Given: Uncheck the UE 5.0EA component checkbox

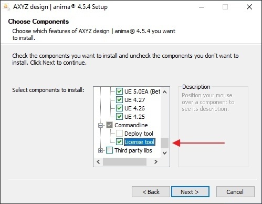Looking at the screenshot, I should [119, 91].
